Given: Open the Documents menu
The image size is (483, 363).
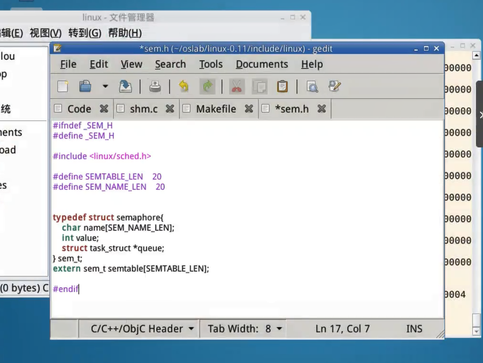Looking at the screenshot, I should (262, 65).
